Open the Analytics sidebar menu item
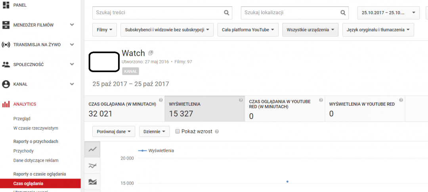 point(25,104)
